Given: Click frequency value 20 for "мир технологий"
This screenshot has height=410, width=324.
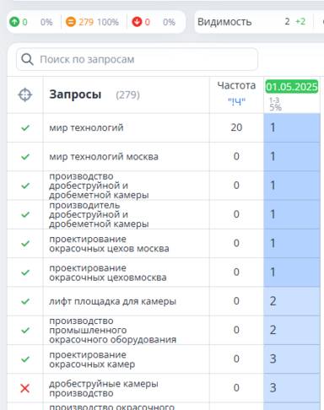Looking at the screenshot, I should tap(236, 127).
